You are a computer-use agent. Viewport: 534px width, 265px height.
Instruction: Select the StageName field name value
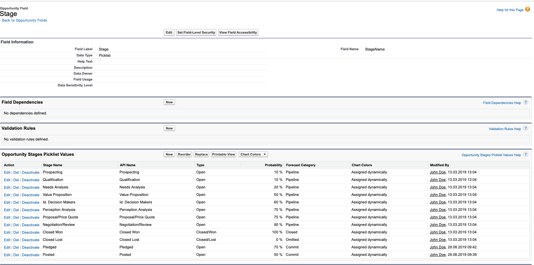[x=375, y=49]
